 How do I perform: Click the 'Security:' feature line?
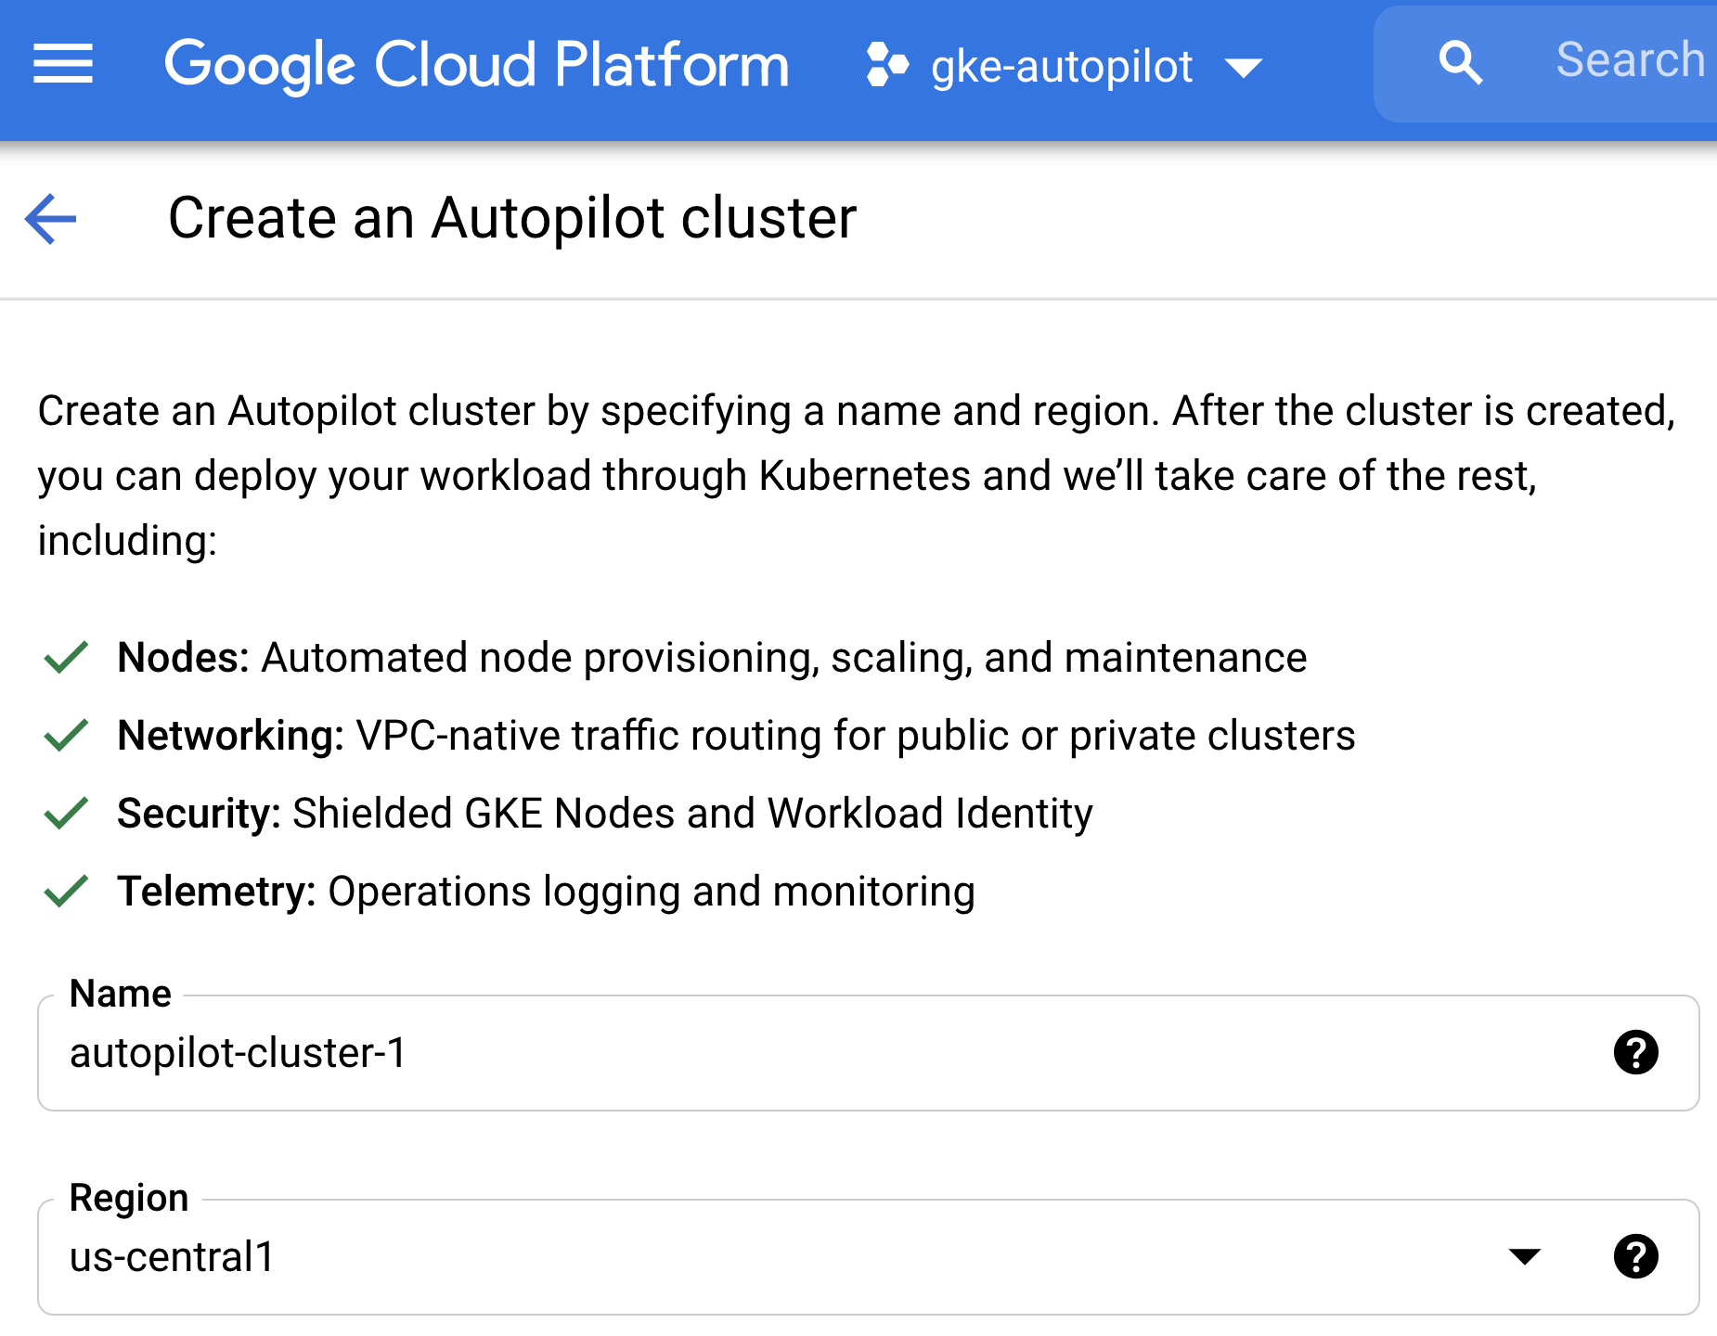coord(605,814)
